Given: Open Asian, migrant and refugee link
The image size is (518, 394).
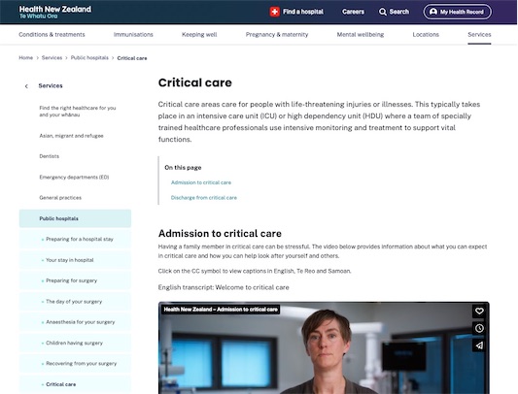Looking at the screenshot, I should tap(71, 136).
